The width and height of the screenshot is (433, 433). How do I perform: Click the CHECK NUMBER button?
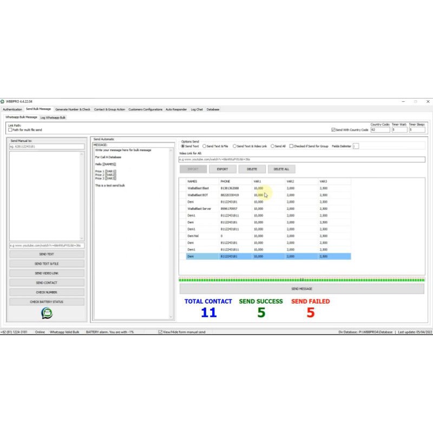pos(47,292)
